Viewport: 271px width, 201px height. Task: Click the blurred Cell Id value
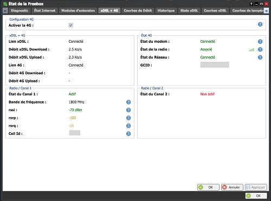point(75,133)
